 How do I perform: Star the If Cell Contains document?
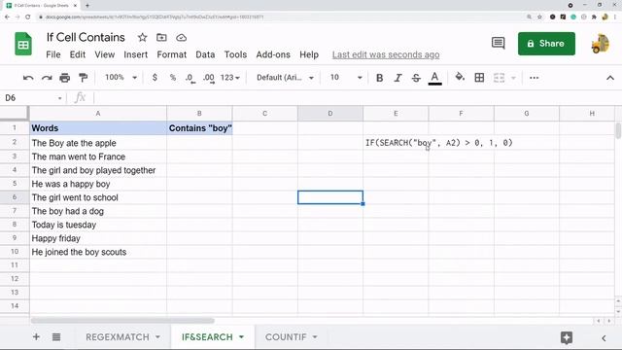tap(143, 38)
